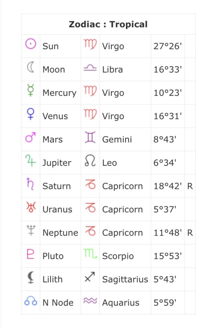Select the Leo zodiac glyph

[x=90, y=161]
